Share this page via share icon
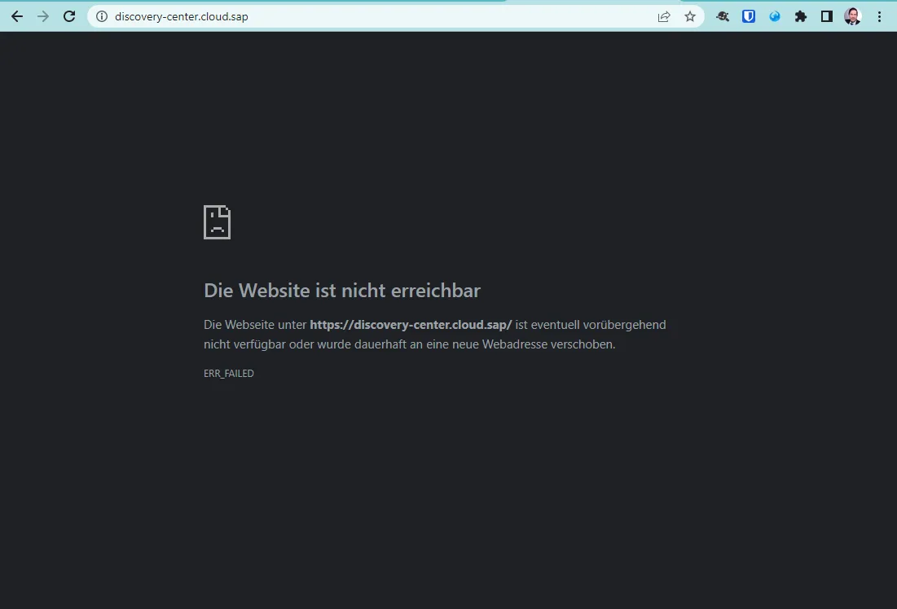The image size is (897, 609). (x=664, y=16)
